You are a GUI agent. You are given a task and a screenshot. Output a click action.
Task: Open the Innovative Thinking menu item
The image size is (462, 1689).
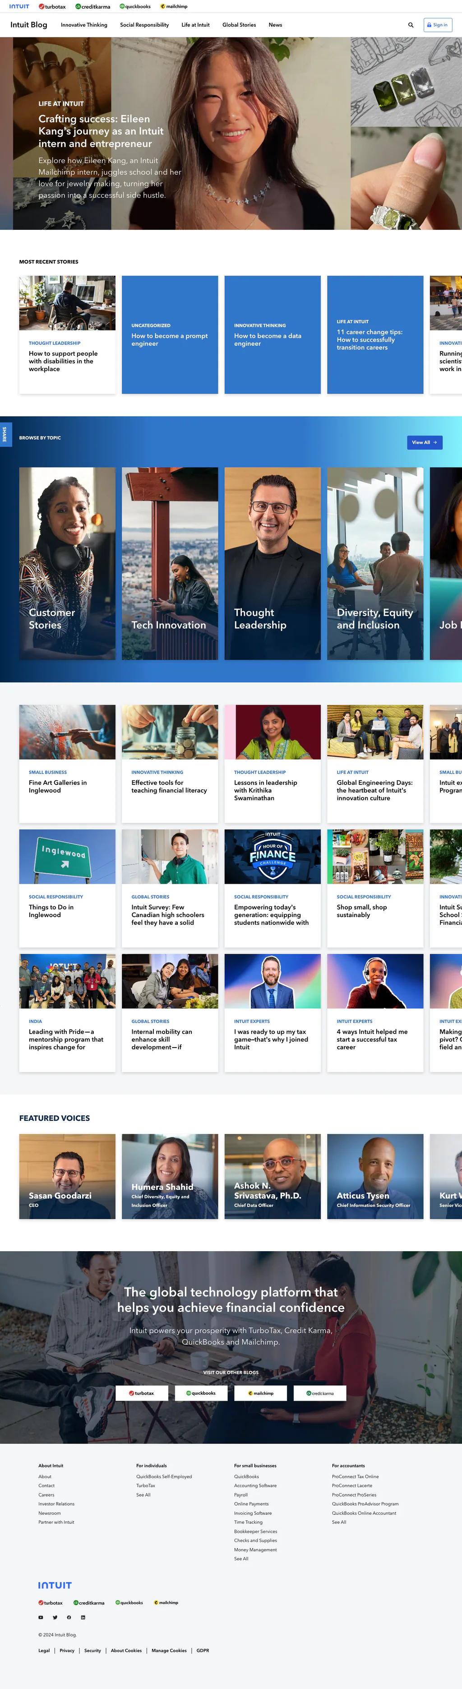point(84,25)
